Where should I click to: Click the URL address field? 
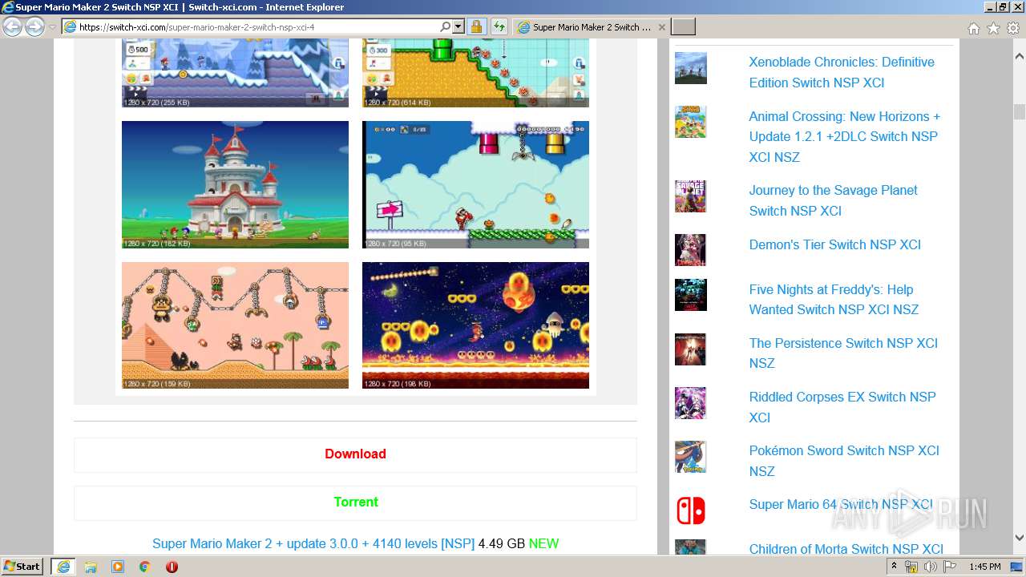256,26
